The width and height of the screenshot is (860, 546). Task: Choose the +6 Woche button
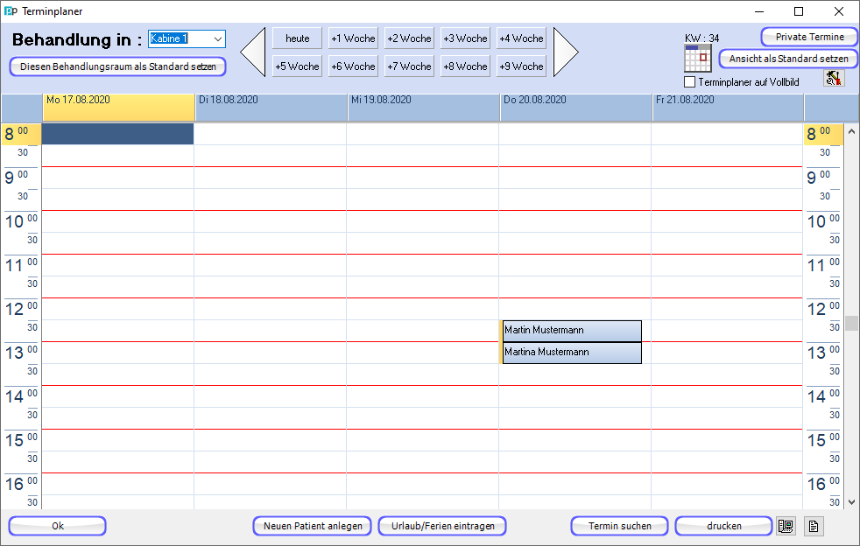pyautogui.click(x=353, y=66)
